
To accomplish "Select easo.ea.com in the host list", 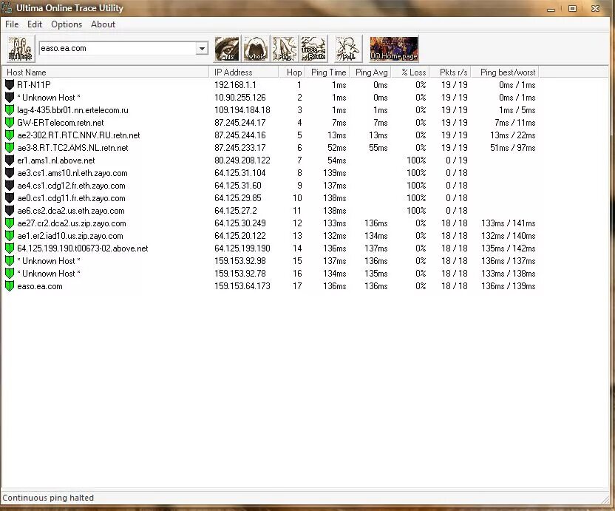I will click(x=40, y=286).
